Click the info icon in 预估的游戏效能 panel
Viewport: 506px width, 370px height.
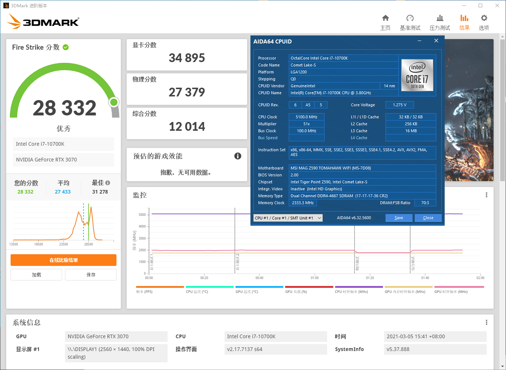coord(238,156)
